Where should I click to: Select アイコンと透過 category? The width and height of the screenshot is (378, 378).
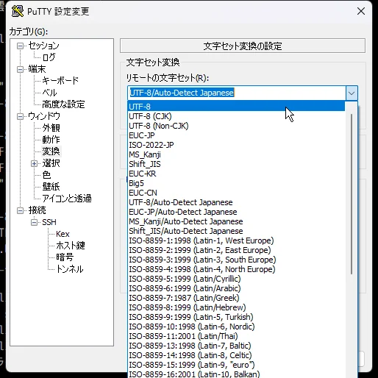coord(67,199)
